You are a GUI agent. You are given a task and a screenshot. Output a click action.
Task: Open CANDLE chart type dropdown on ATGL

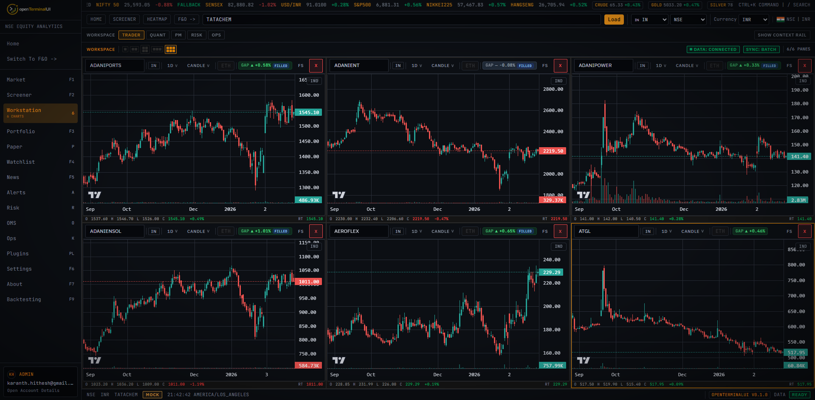[692, 231]
